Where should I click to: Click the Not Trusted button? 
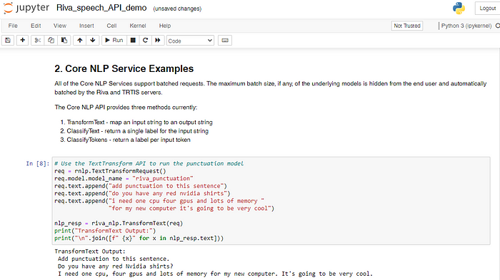coord(407,26)
